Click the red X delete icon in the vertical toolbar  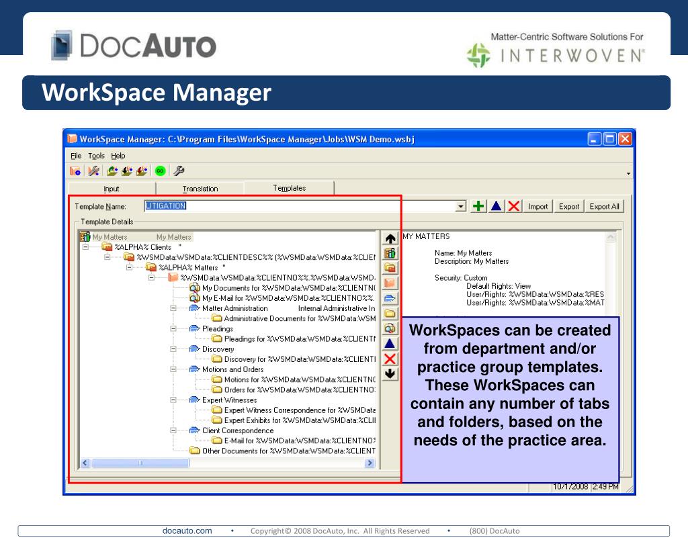(x=390, y=359)
